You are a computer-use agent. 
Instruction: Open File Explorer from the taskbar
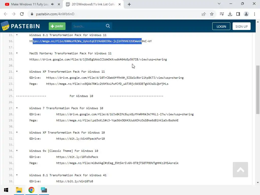coord(19,190)
